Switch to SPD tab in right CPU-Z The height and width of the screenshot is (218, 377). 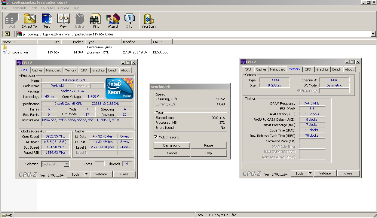point(308,69)
